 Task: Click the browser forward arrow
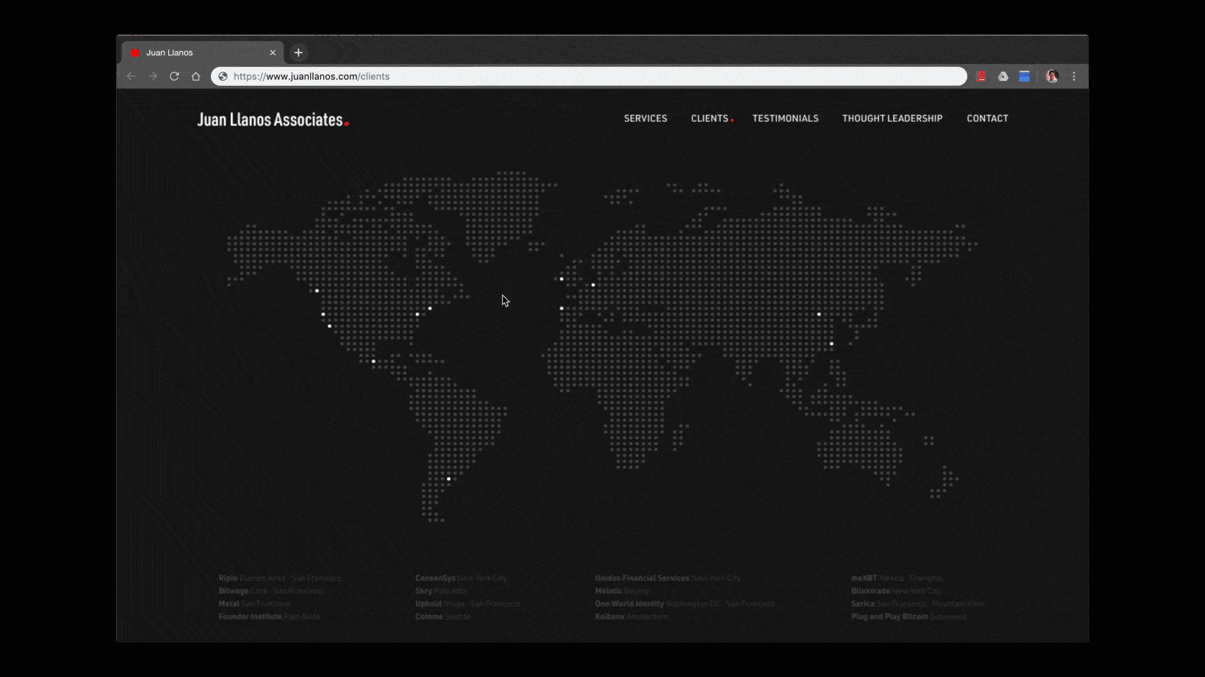click(x=153, y=76)
